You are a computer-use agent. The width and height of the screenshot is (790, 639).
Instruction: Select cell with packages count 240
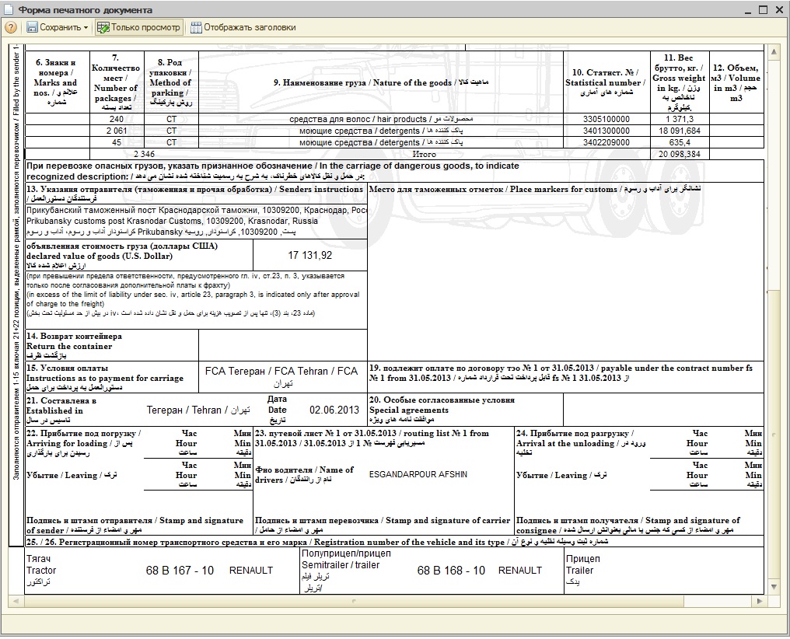pyautogui.click(x=117, y=120)
